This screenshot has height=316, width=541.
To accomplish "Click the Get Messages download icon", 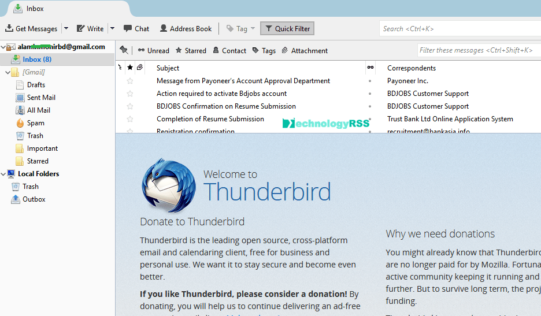I will (9, 28).
